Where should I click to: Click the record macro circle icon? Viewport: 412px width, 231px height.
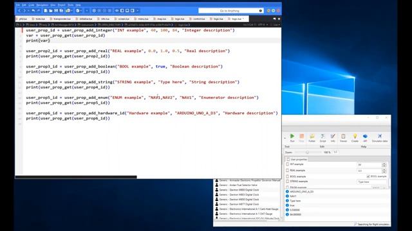point(94,11)
